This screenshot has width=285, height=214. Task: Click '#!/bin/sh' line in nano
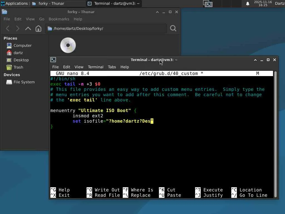coord(63,79)
